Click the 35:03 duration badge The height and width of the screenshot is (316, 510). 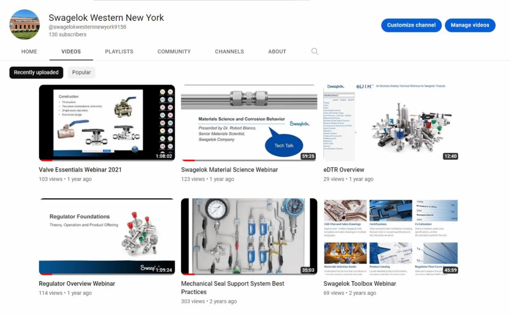coord(308,270)
